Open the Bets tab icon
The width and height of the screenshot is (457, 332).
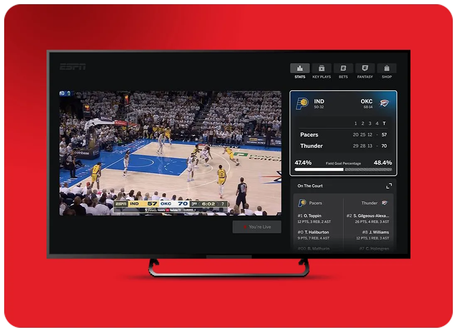[343, 68]
